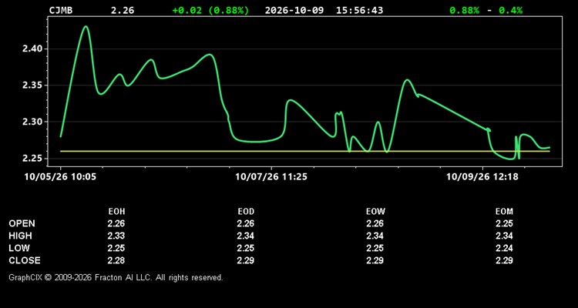The height and width of the screenshot is (308, 578).
Task: Select the CLOSE row label
Action: pyautogui.click(x=25, y=260)
